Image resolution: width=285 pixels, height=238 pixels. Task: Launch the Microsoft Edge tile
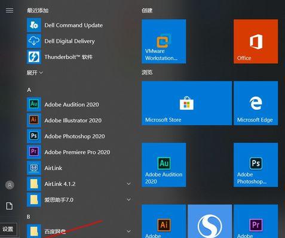click(x=256, y=103)
